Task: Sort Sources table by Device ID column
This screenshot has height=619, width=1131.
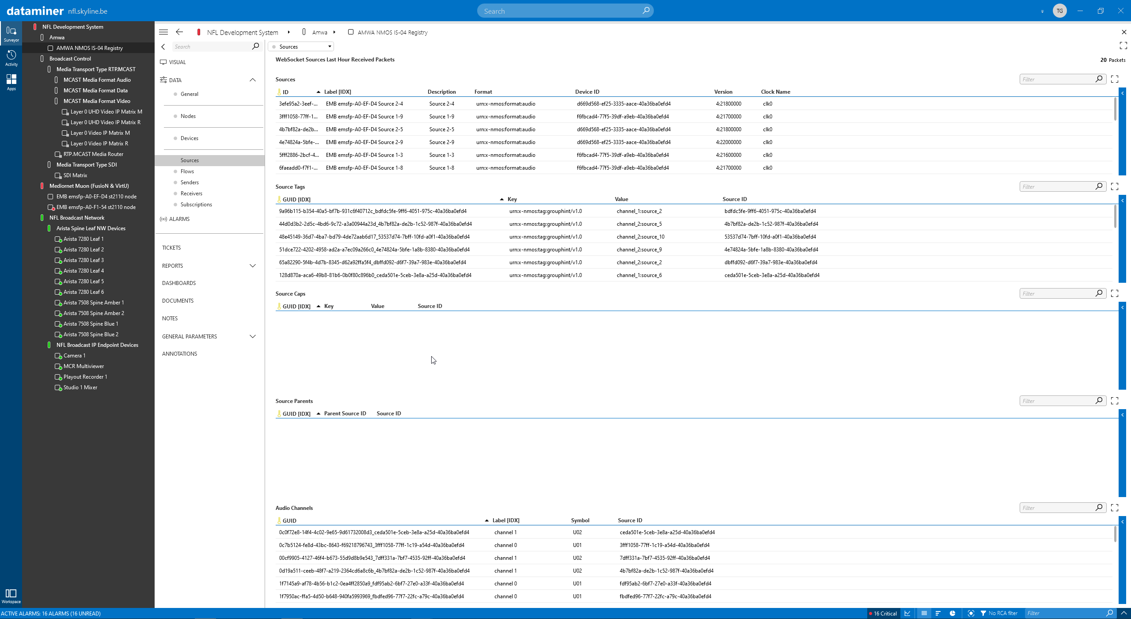Action: pos(587,92)
